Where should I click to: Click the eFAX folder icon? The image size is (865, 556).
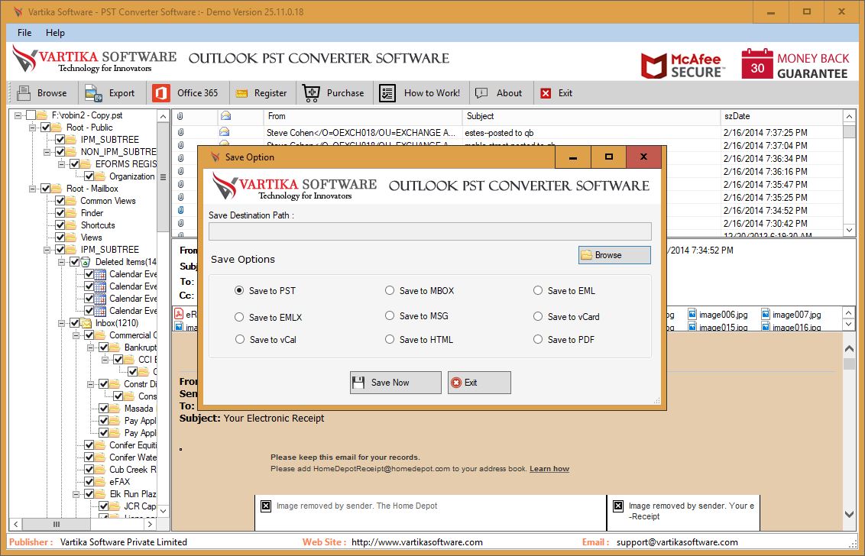pyautogui.click(x=100, y=481)
